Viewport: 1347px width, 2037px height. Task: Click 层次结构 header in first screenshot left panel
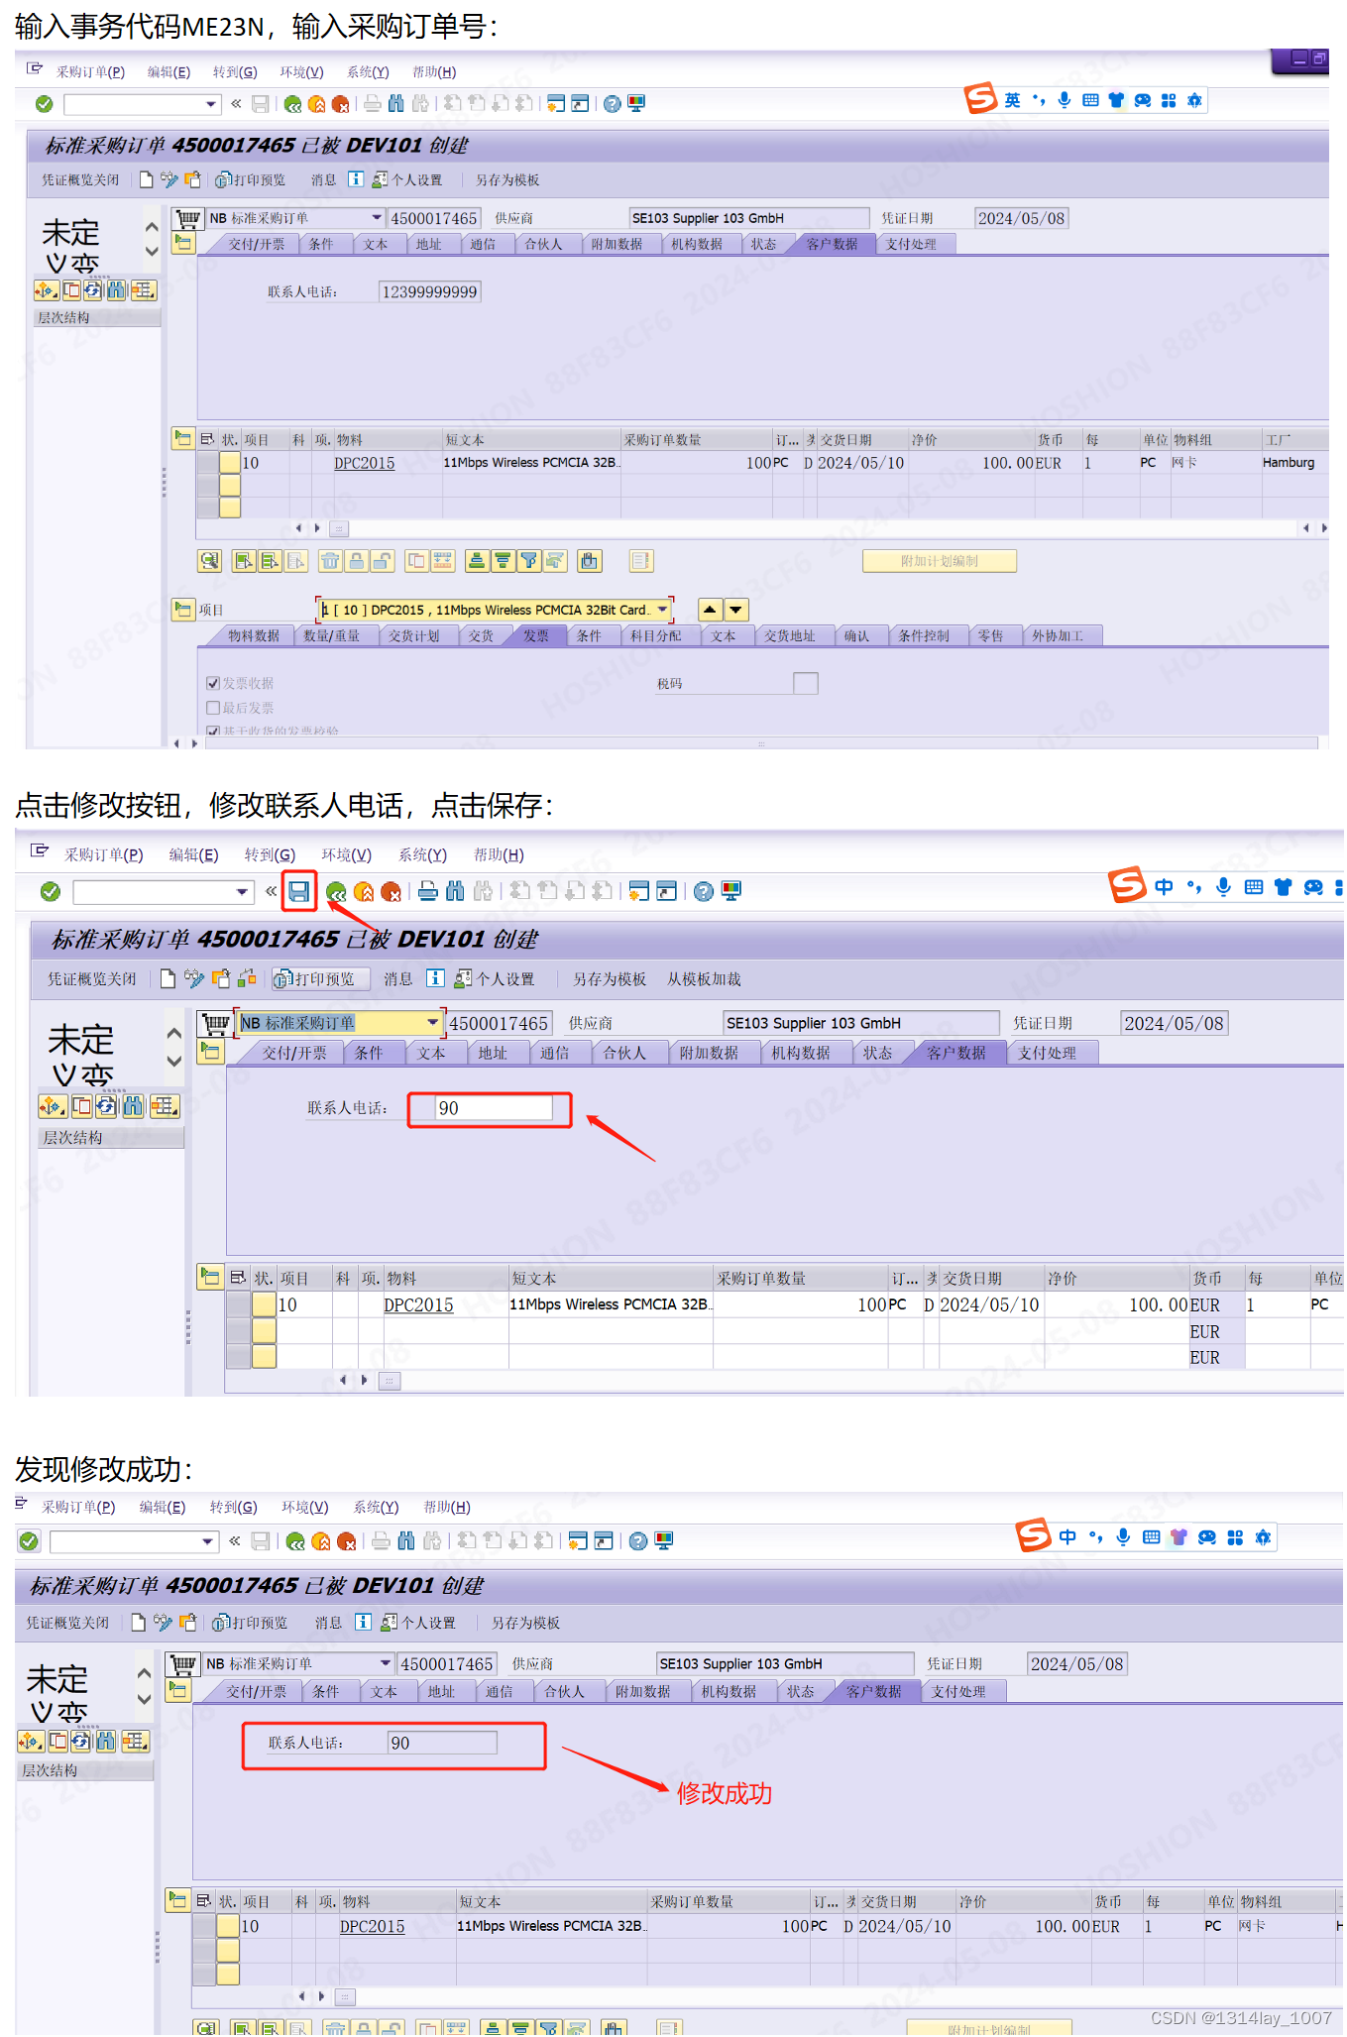pyautogui.click(x=97, y=317)
